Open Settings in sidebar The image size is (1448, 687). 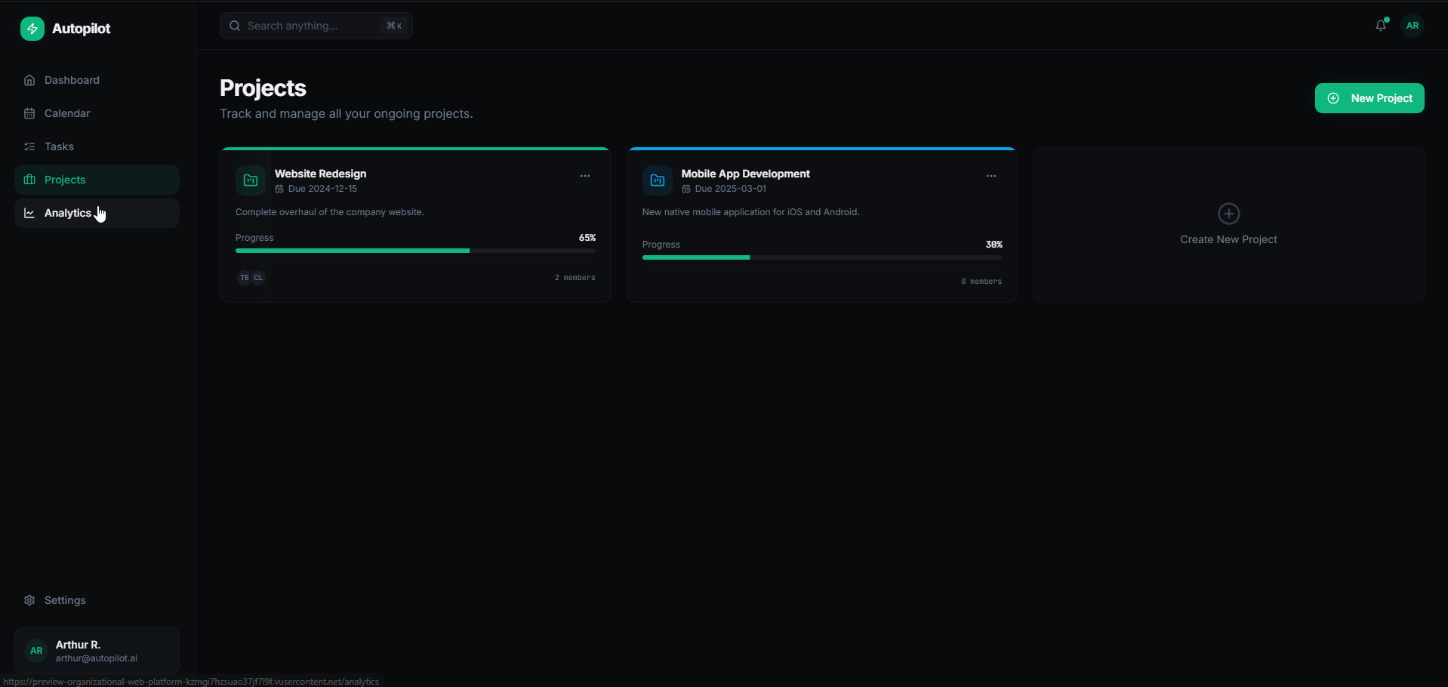tap(65, 600)
